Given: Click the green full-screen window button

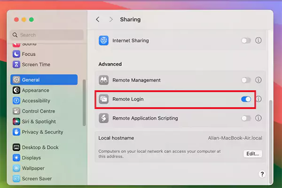Looking at the screenshot, I should (31, 19).
